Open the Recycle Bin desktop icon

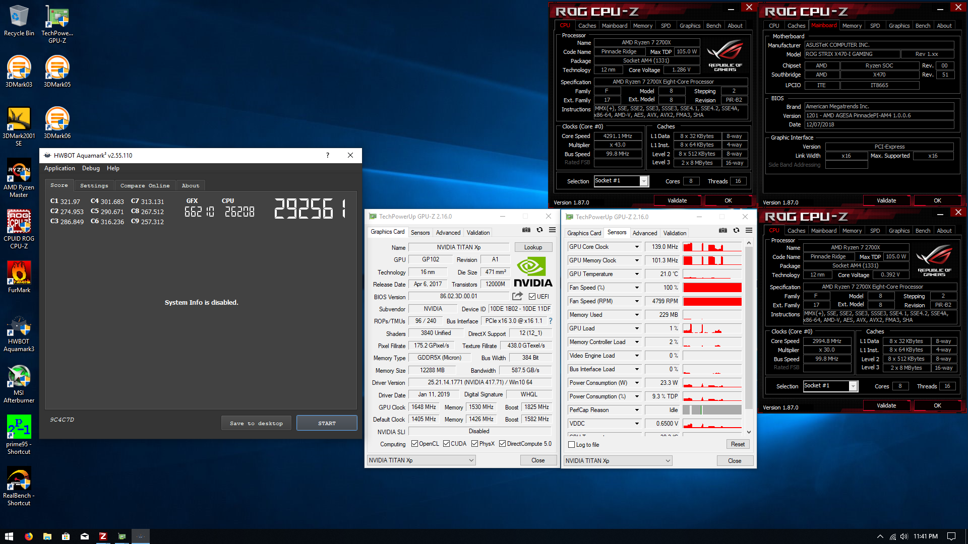pos(19,21)
